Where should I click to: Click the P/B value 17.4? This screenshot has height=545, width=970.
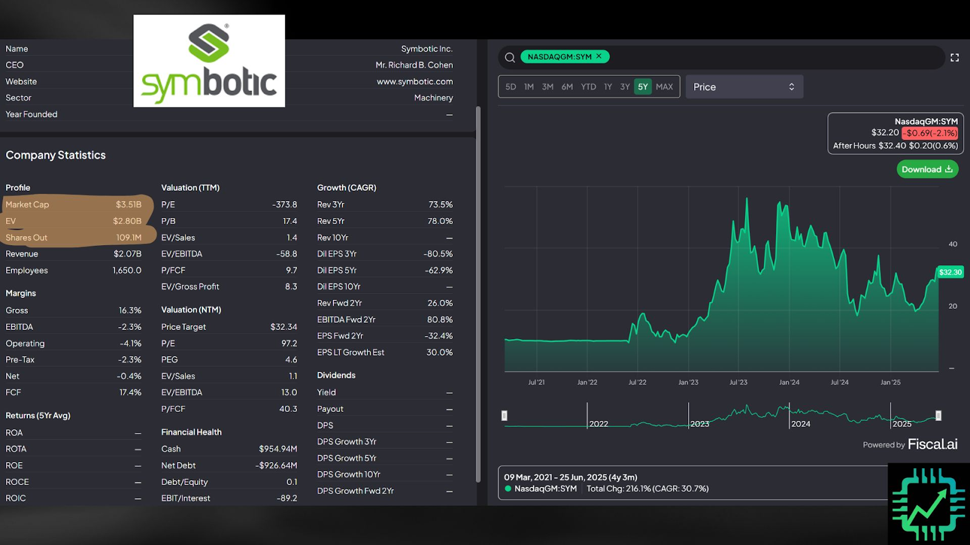click(290, 221)
